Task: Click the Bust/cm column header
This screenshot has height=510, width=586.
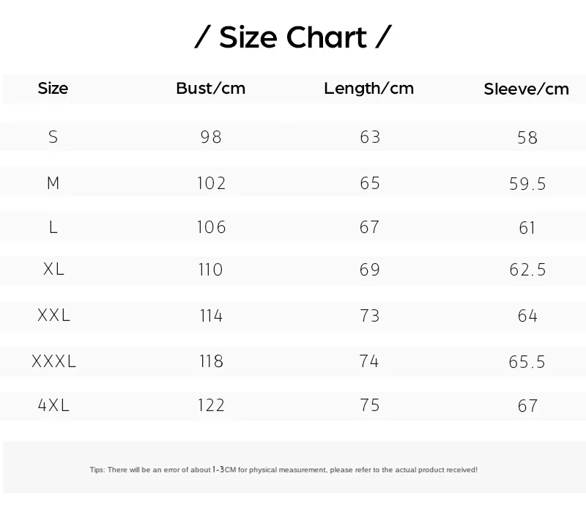Action: click(211, 89)
